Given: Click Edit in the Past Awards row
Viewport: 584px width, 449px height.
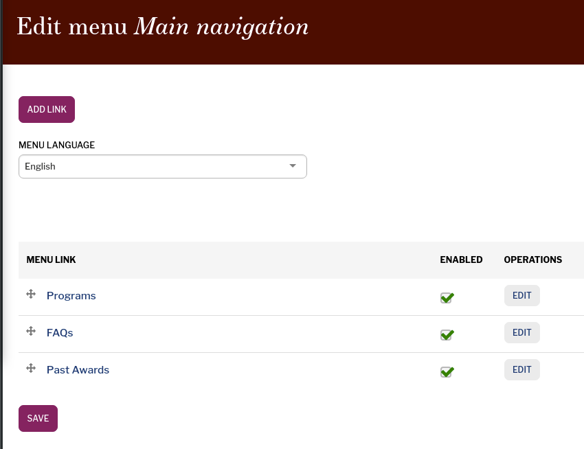Looking at the screenshot, I should [521, 370].
